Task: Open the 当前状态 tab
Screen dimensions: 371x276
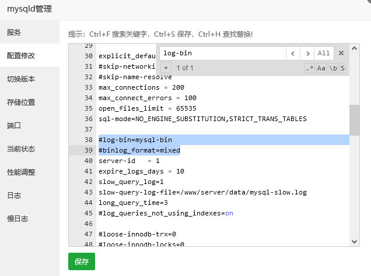Action: click(x=30, y=148)
